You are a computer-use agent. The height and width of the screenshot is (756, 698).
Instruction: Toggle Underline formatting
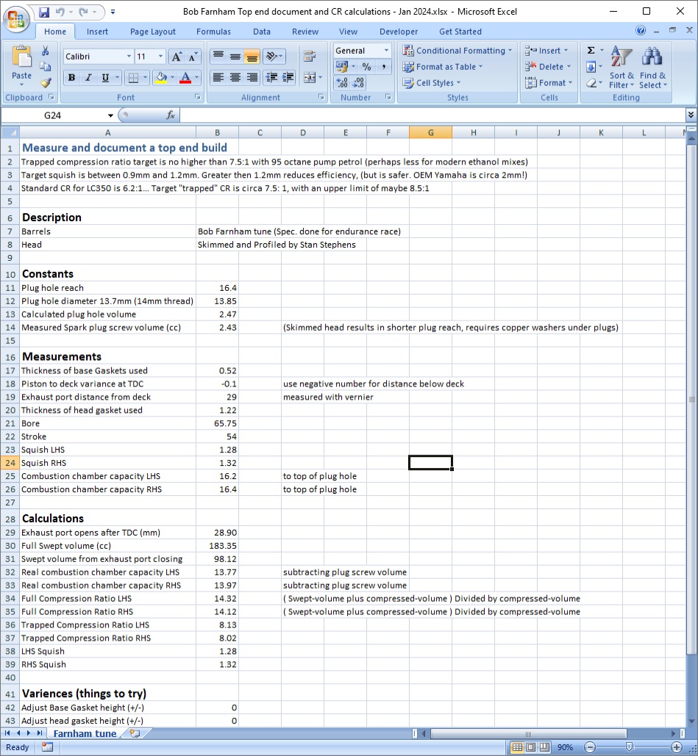105,78
